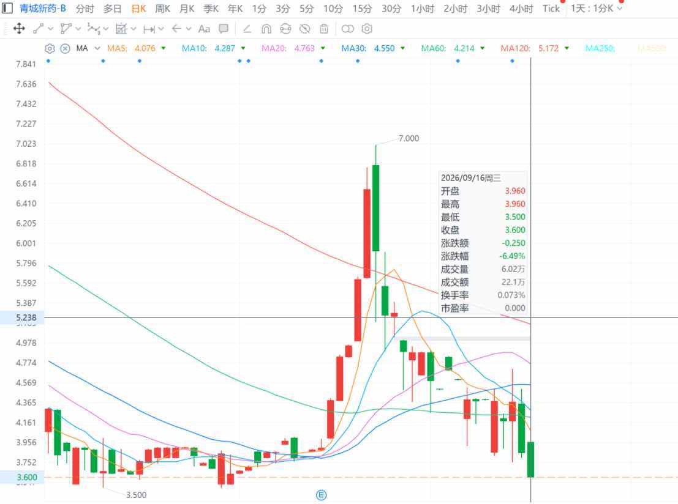Select the comment bubble annotation tool
The height and width of the screenshot is (504, 678).
[224, 29]
